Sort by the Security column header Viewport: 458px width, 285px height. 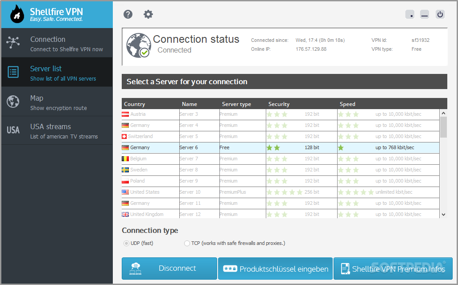279,104
